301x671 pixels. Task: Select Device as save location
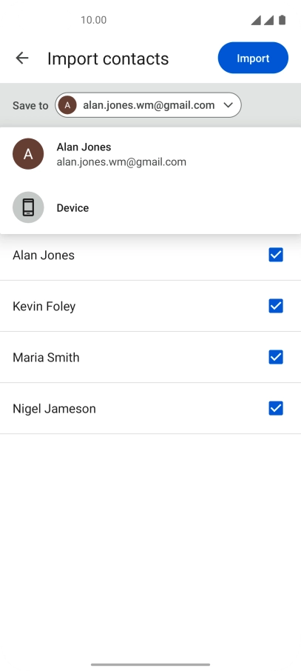pyautogui.click(x=151, y=207)
